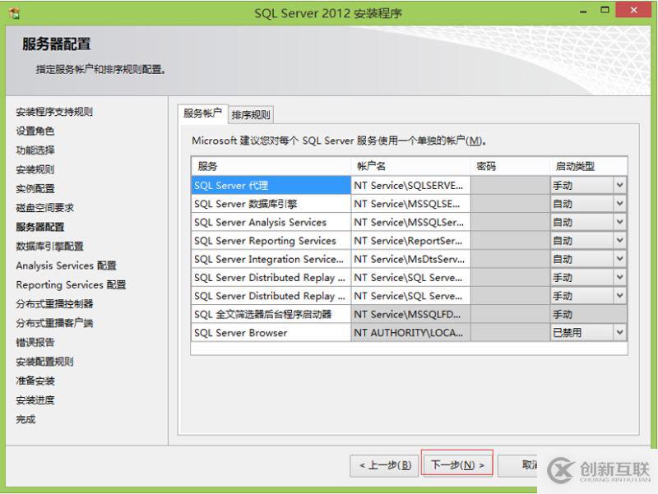Click the 取消 cancel button

point(517,464)
